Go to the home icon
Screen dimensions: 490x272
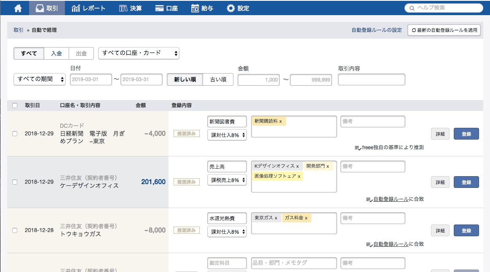[18, 8]
